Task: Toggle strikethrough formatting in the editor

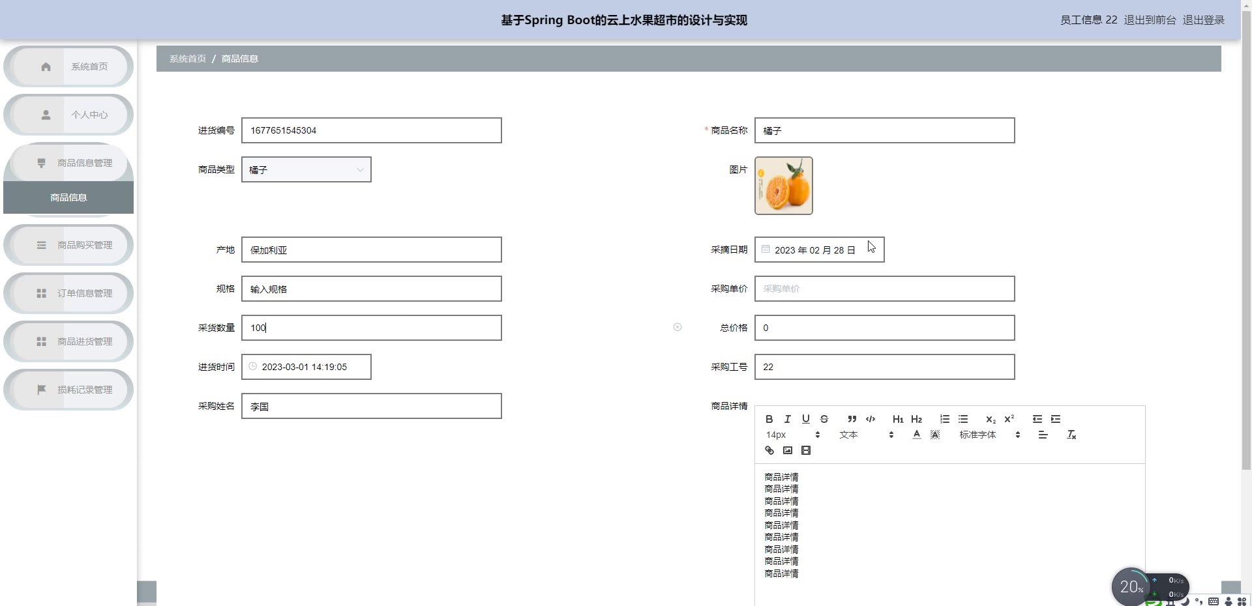Action: coord(824,419)
